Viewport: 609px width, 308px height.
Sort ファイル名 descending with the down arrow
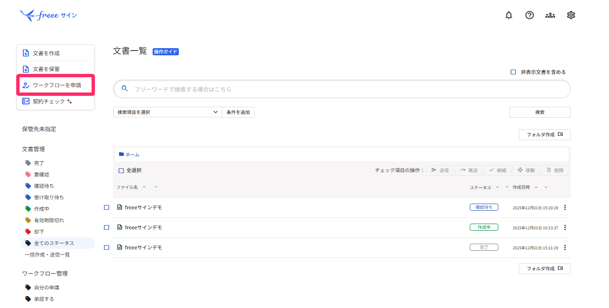coord(155,187)
